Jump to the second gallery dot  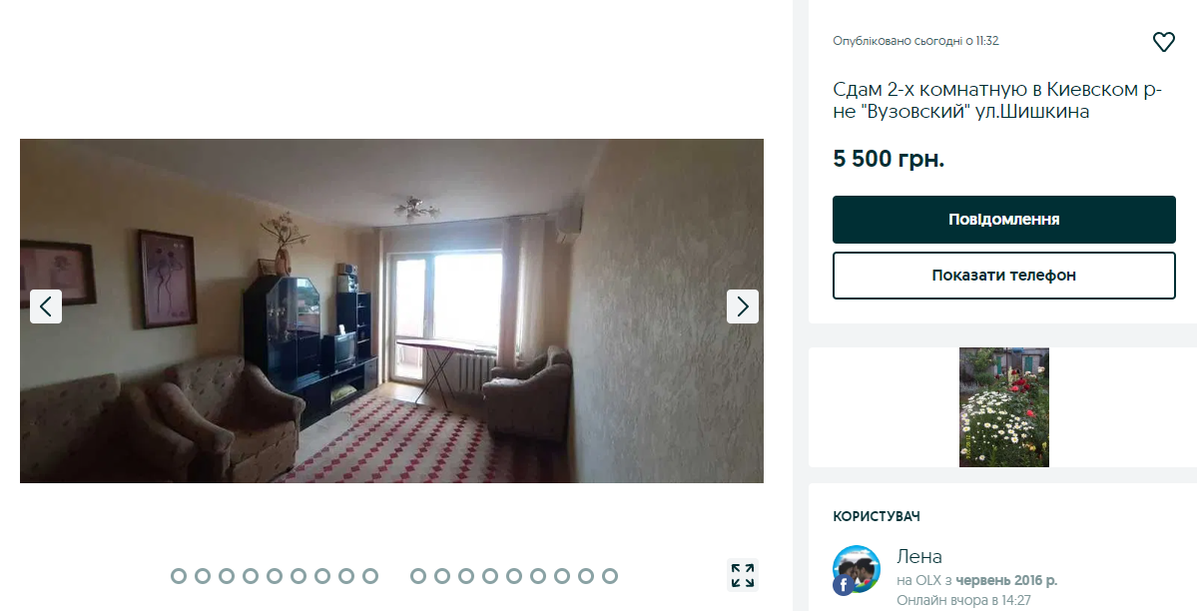[x=203, y=576]
